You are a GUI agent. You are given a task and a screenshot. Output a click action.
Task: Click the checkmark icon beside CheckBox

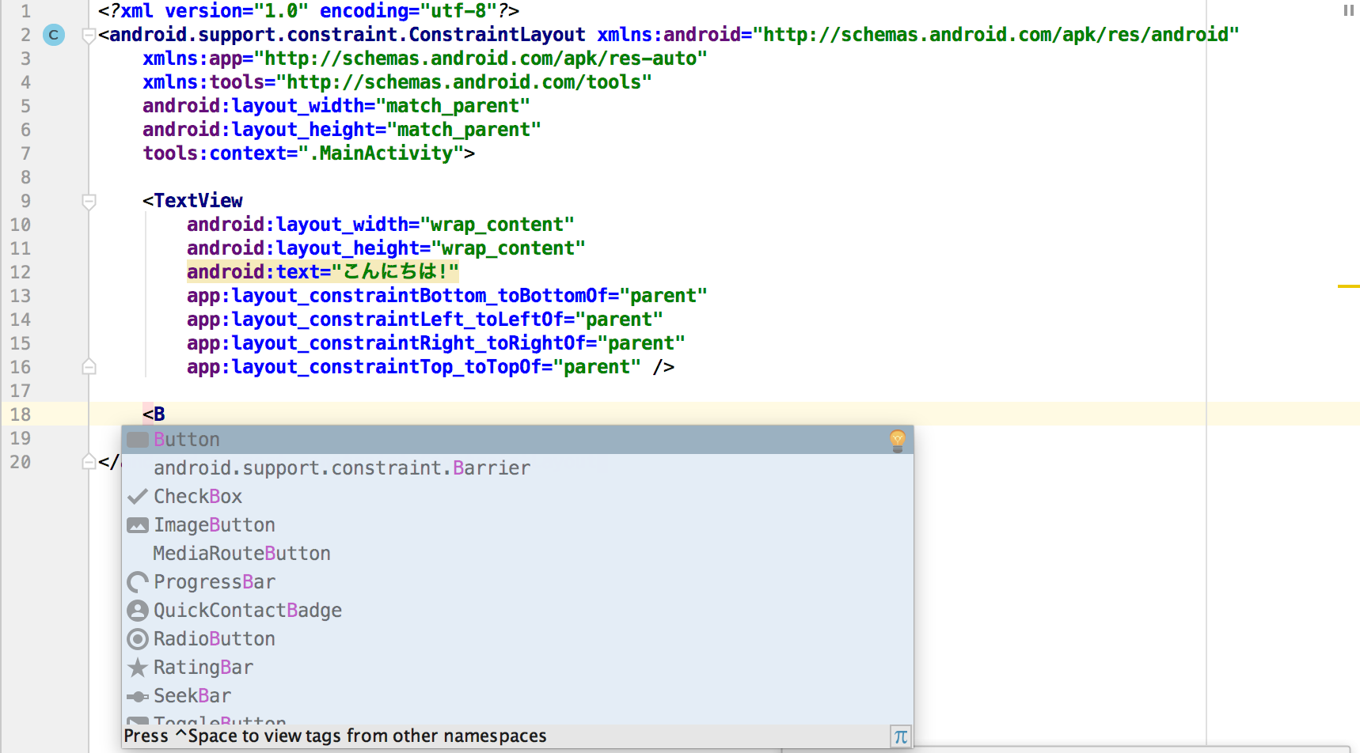point(137,496)
